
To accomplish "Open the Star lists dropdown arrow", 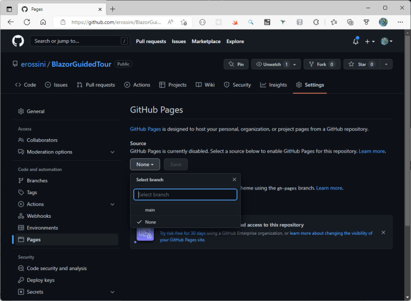I will pos(386,64).
